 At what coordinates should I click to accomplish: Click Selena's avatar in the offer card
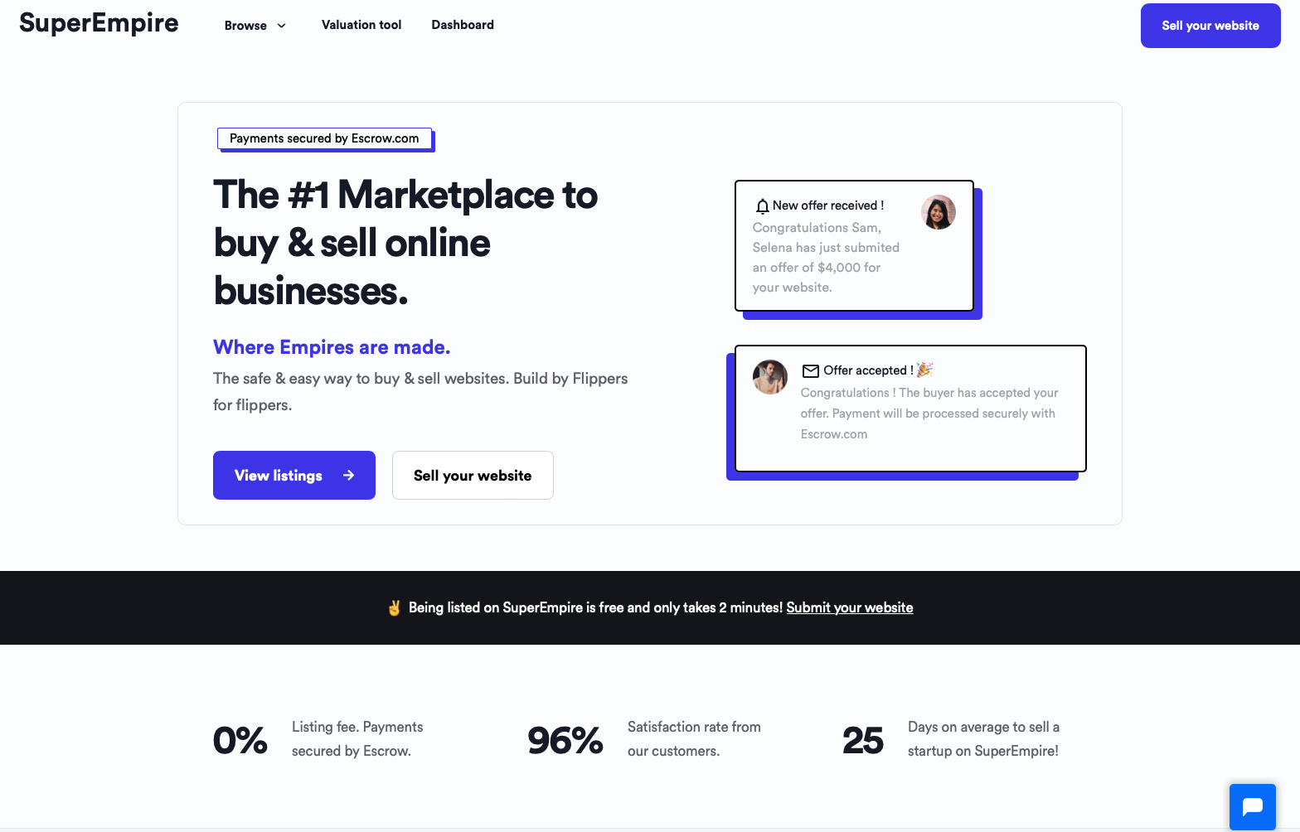tap(938, 212)
